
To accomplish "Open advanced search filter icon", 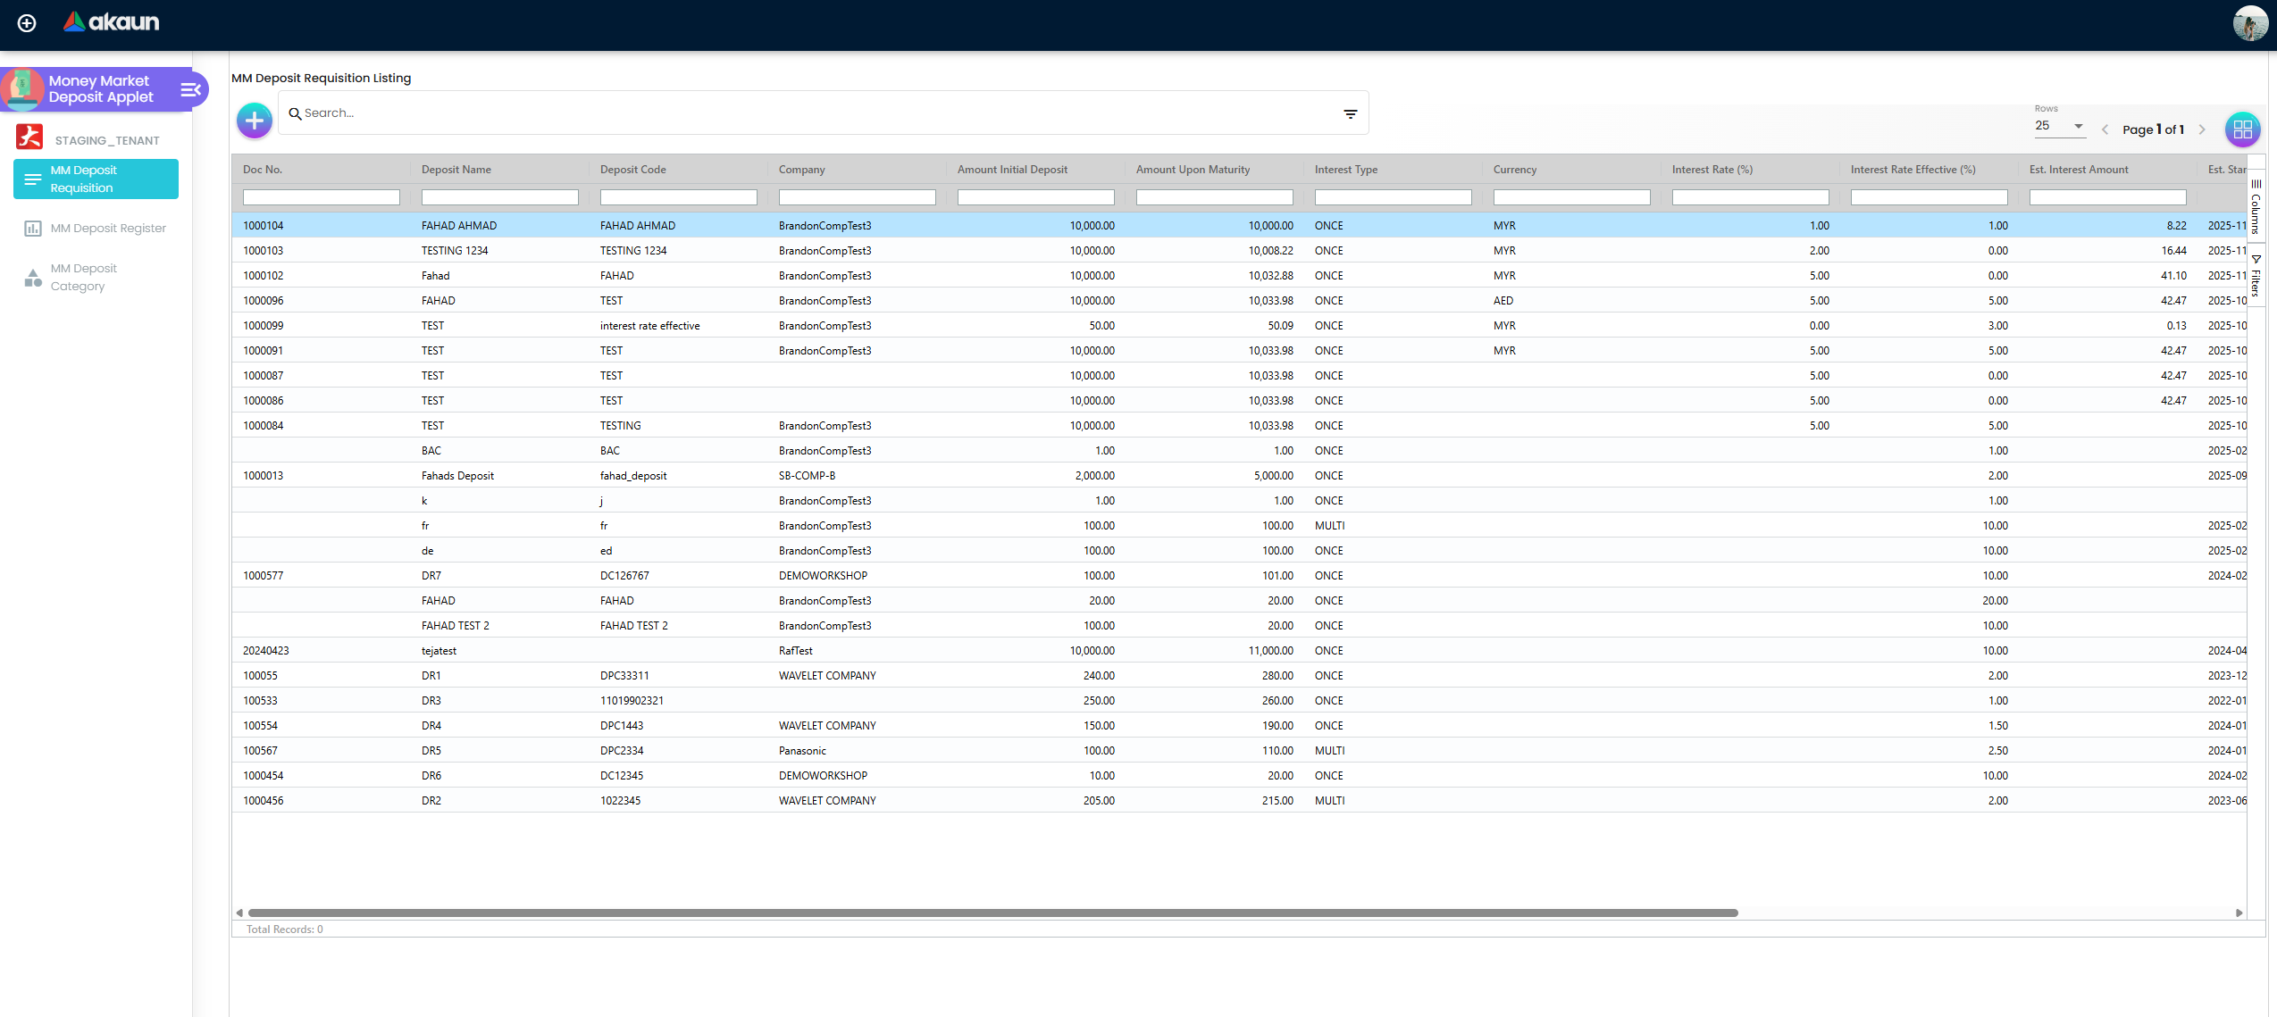I will tap(1350, 113).
